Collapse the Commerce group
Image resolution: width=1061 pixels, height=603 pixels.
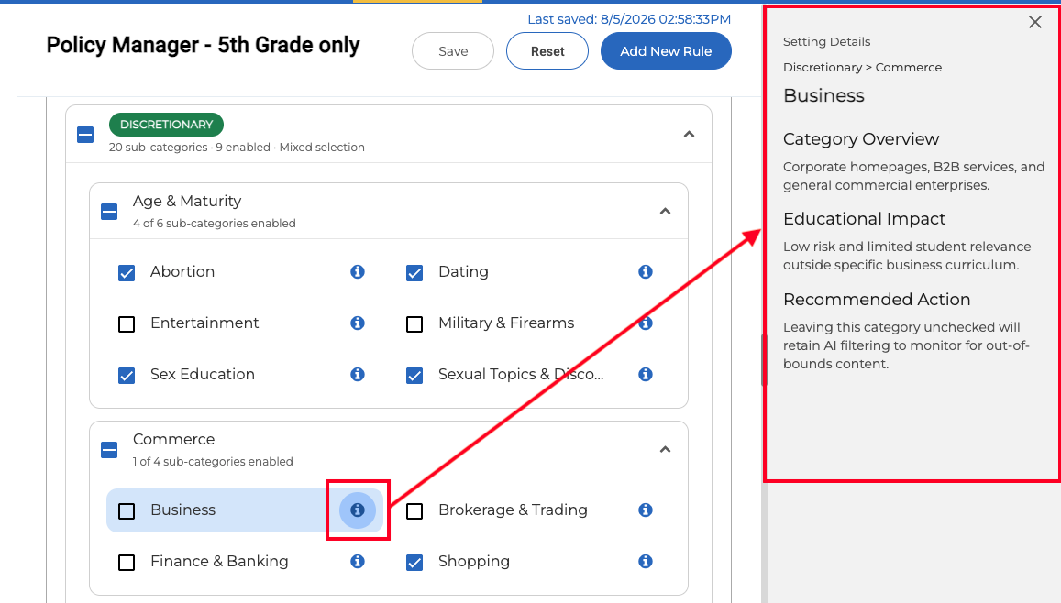[x=665, y=449]
